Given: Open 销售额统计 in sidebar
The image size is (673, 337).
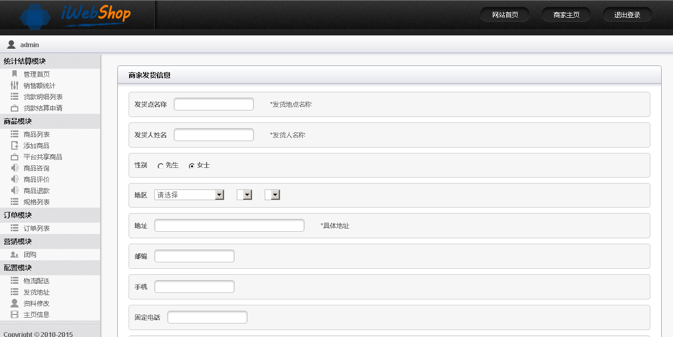Looking at the screenshot, I should click(39, 86).
